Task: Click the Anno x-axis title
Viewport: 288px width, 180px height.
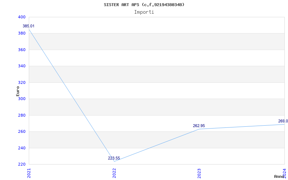Action: coord(279,176)
